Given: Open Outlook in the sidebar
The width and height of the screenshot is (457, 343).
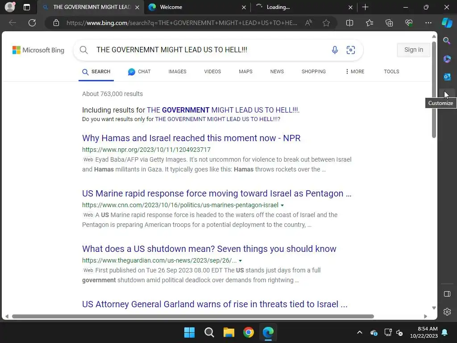Looking at the screenshot, I should coord(447,77).
